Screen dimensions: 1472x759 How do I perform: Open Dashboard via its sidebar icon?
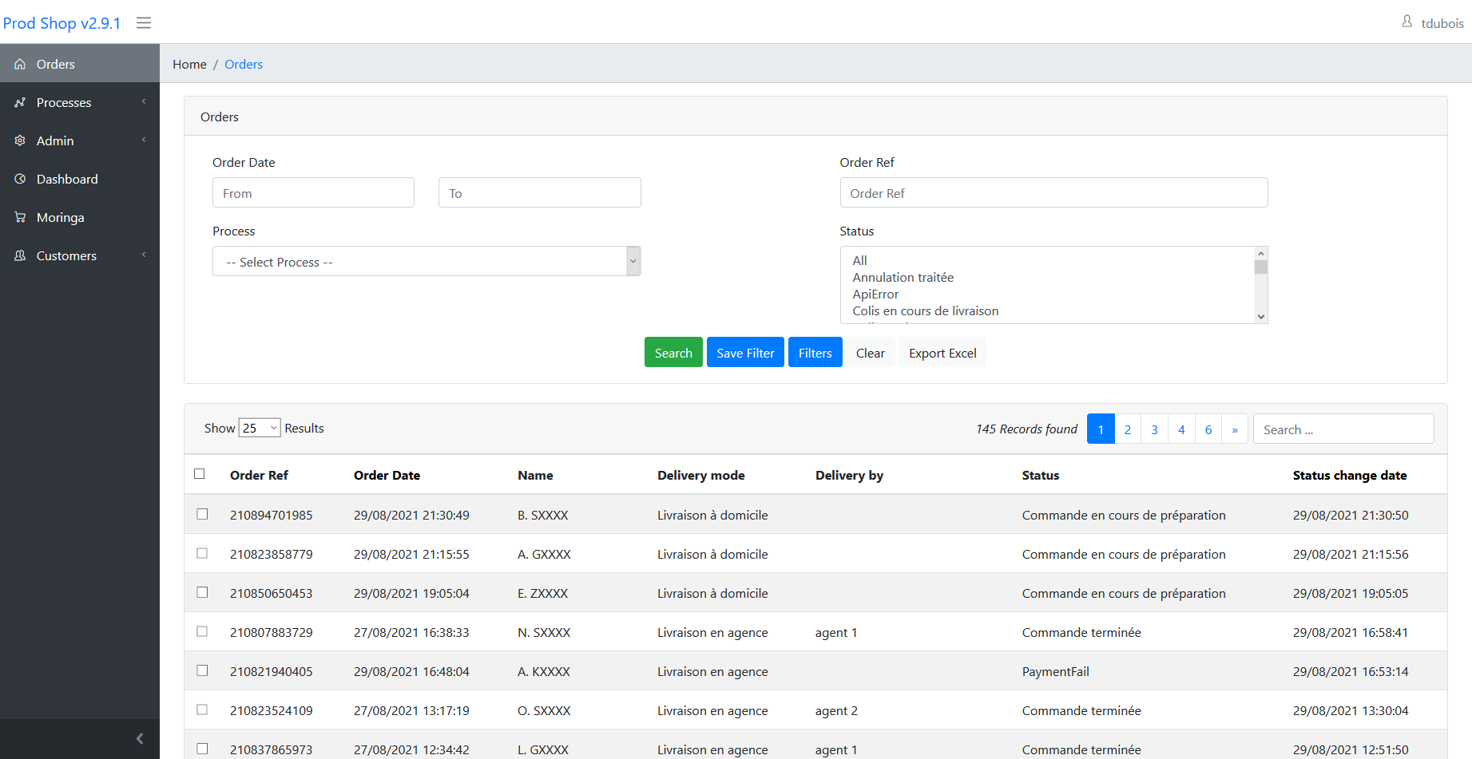(x=20, y=180)
